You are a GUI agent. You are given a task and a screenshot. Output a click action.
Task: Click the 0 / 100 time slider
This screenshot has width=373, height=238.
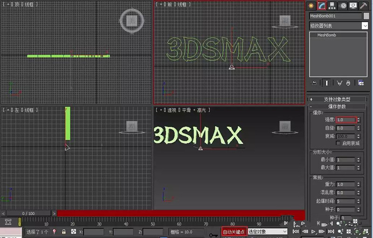coord(28,213)
